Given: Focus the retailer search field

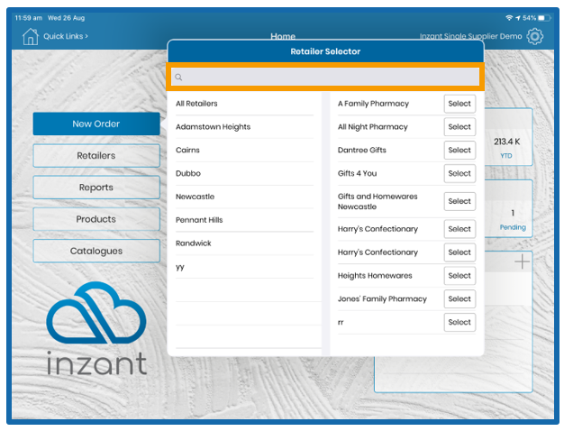Looking at the screenshot, I should coord(325,77).
